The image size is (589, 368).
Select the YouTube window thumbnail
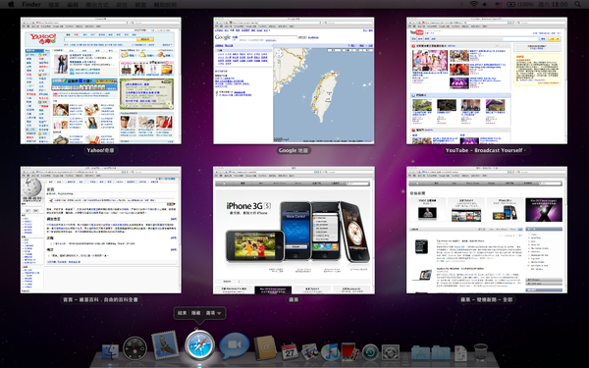coord(487,80)
